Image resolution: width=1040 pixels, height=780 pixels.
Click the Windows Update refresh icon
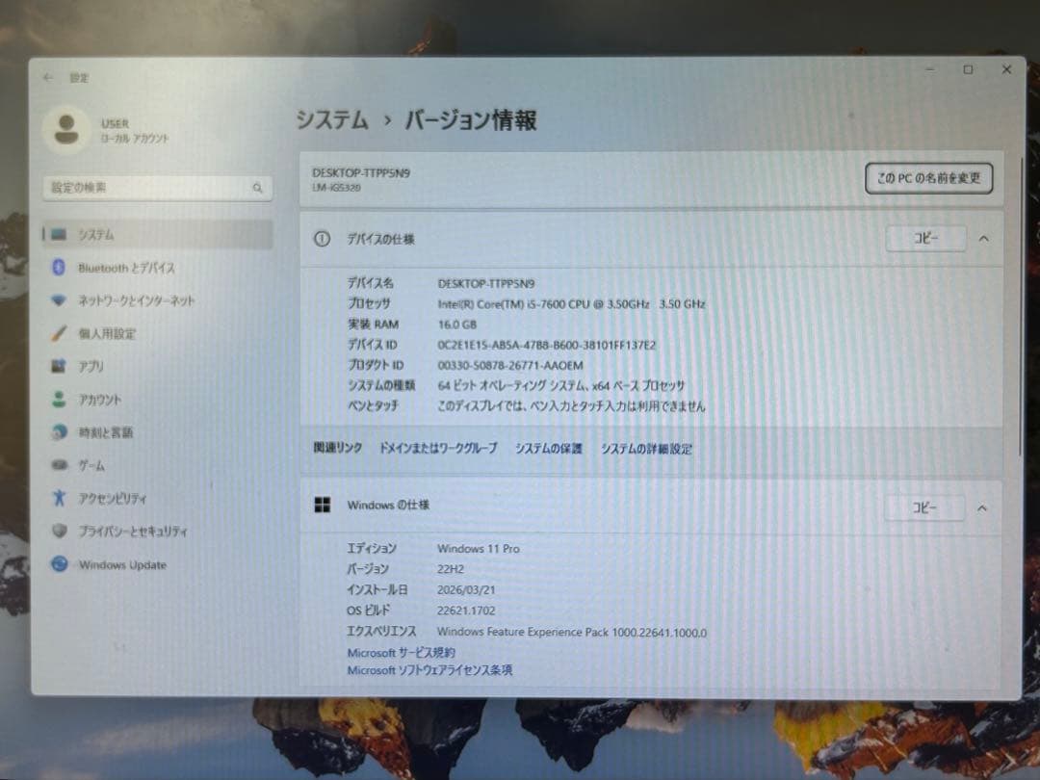pyautogui.click(x=59, y=564)
